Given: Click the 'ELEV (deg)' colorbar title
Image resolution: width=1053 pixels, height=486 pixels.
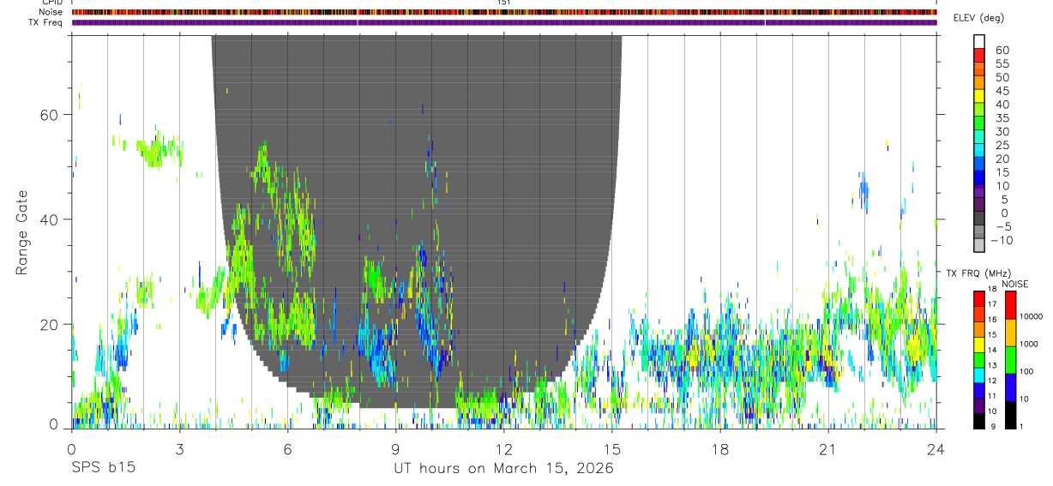Looking at the screenshot, I should pyautogui.click(x=979, y=18).
